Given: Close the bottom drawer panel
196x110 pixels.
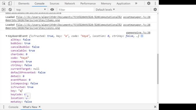Looking at the screenshot, I should tap(155, 107).
